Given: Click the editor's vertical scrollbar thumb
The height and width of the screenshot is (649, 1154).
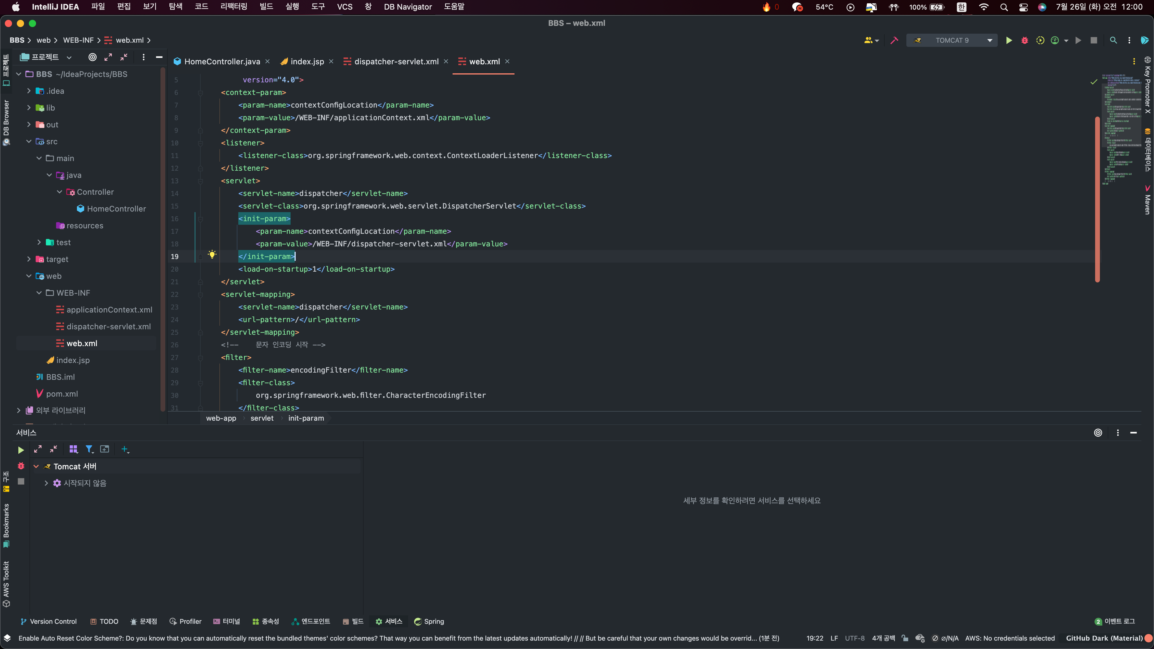Looking at the screenshot, I should click(x=1097, y=199).
